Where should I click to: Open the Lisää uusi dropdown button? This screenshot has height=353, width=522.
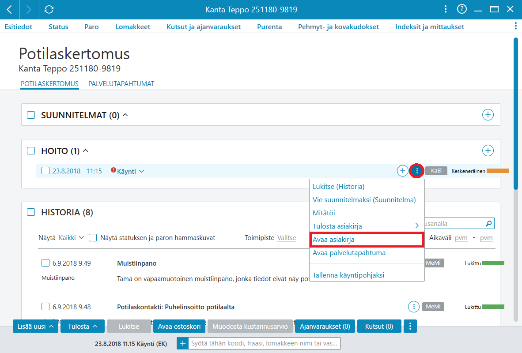point(35,327)
